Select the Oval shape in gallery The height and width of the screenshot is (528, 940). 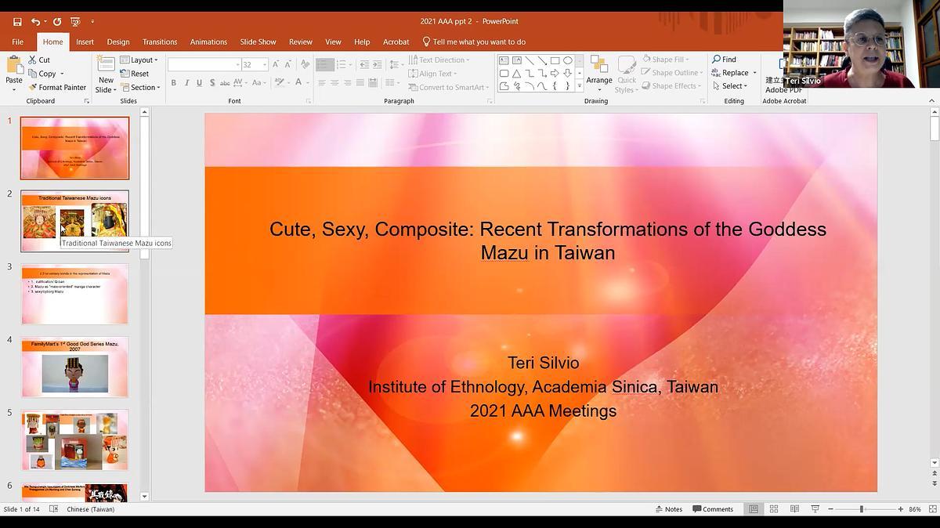(568, 60)
